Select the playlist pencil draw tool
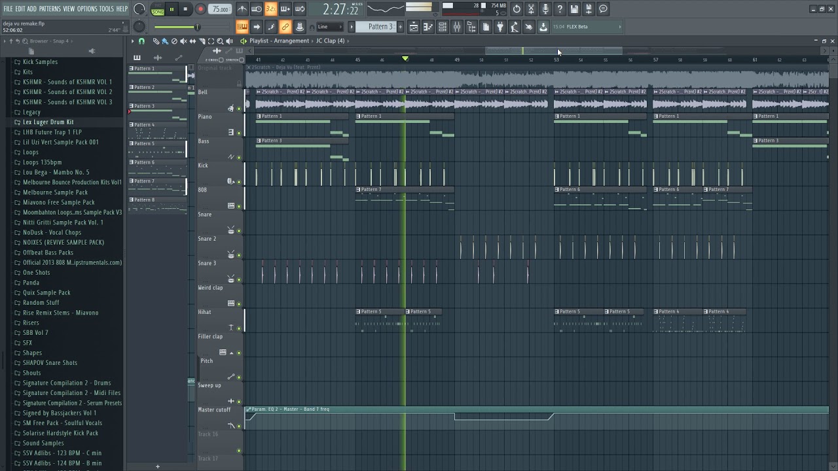This screenshot has width=838, height=471. 156,41
